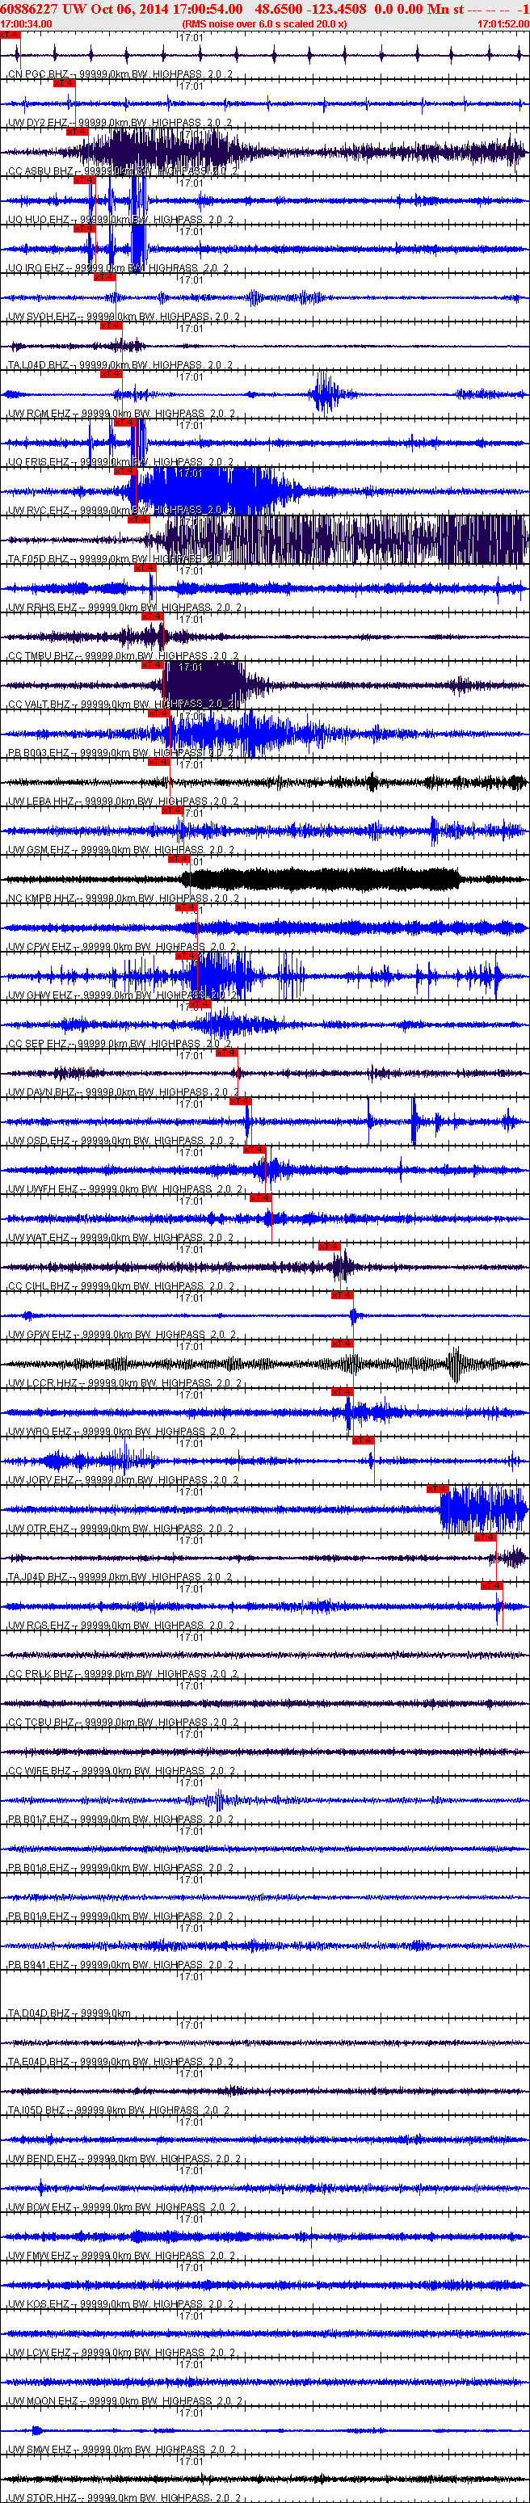
Task: Click the event ID 60886227 in header
Action: click(29, 9)
